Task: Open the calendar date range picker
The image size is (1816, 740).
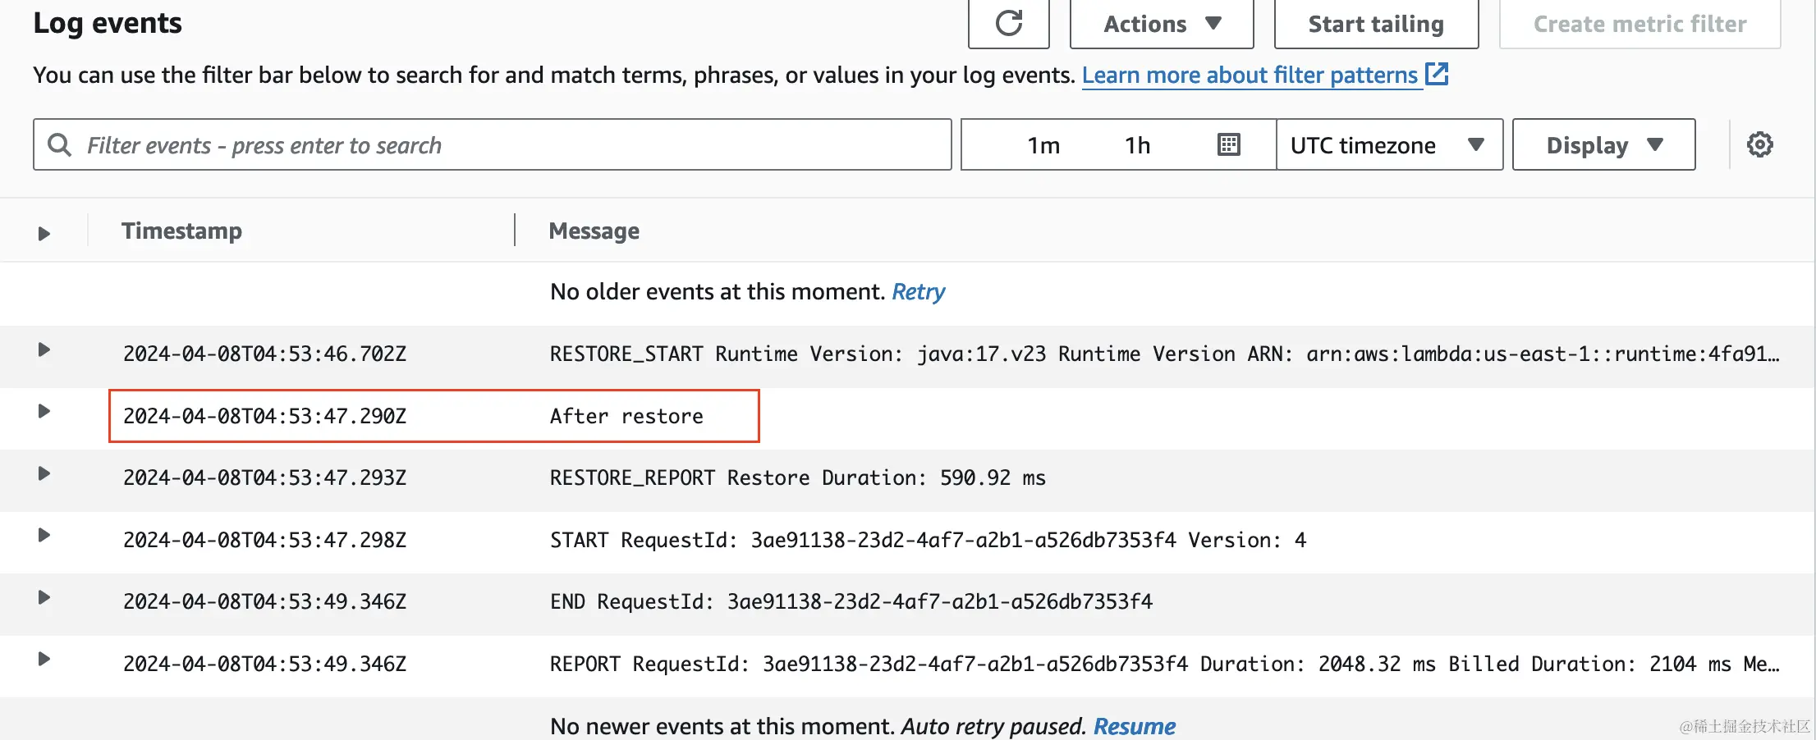Action: pos(1228,145)
